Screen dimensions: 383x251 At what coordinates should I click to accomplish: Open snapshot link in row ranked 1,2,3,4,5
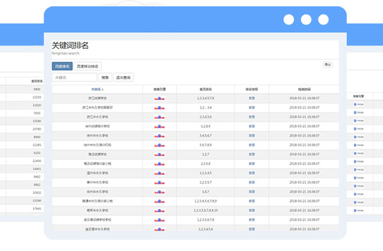click(252, 173)
